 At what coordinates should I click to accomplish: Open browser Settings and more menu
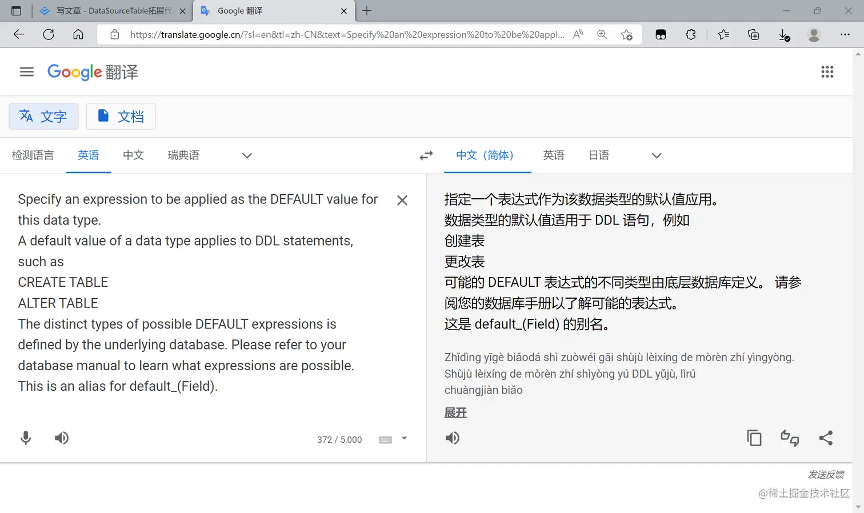(x=845, y=34)
